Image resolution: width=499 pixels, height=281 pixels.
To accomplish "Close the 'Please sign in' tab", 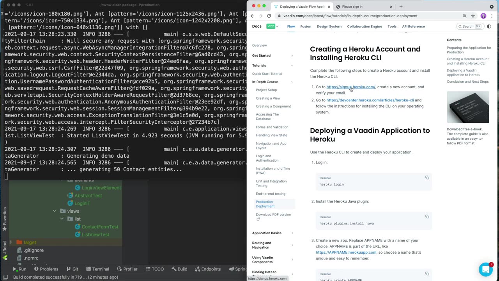I will pyautogui.click(x=391, y=7).
